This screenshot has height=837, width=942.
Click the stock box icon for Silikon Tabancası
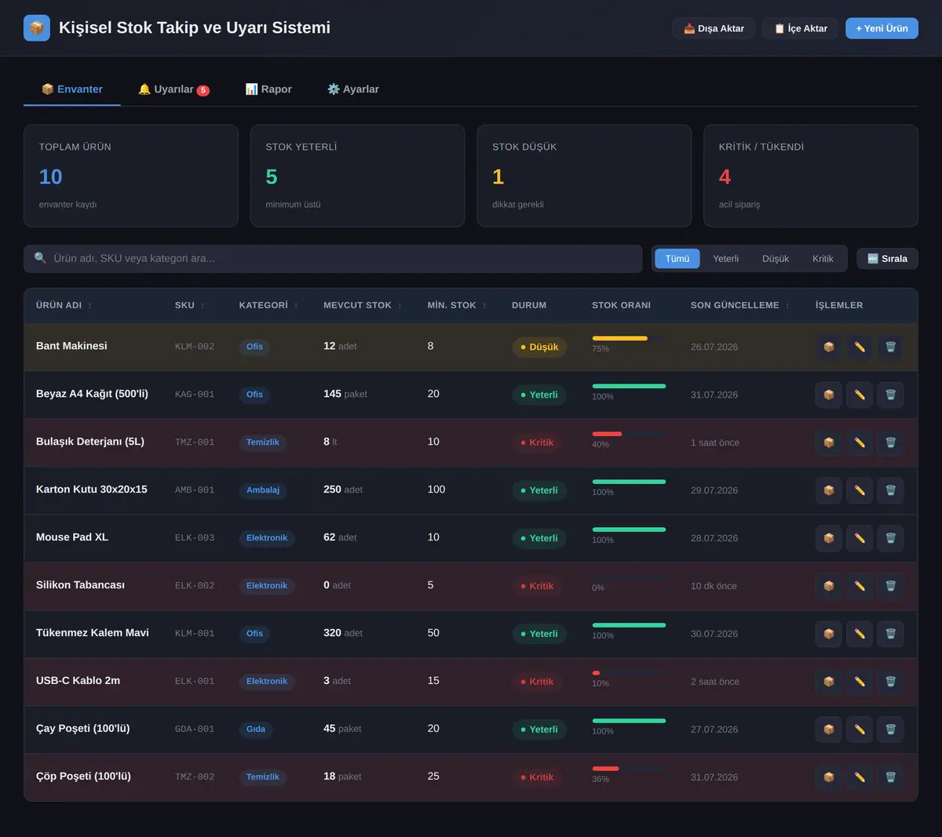828,586
